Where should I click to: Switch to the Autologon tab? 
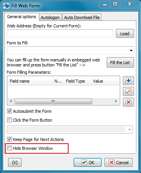pyautogui.click(x=50, y=17)
